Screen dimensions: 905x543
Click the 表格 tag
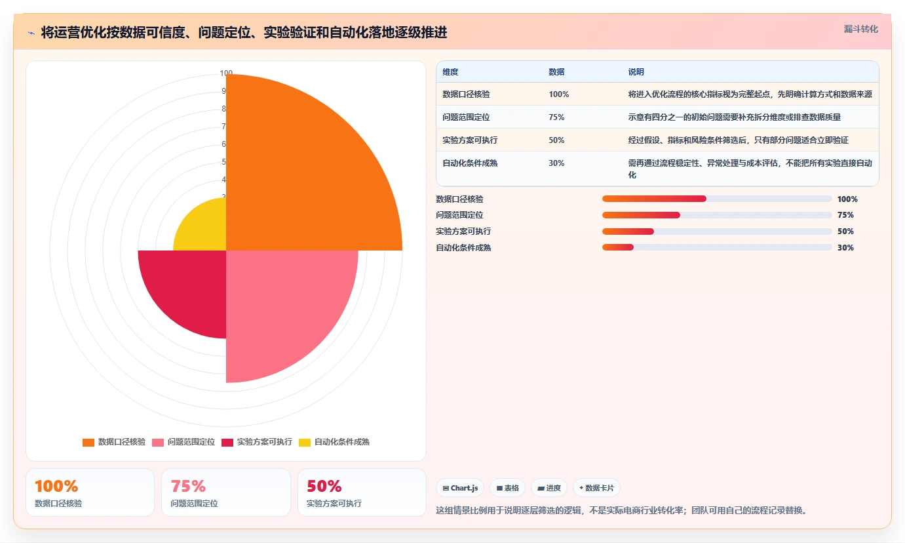pos(507,488)
